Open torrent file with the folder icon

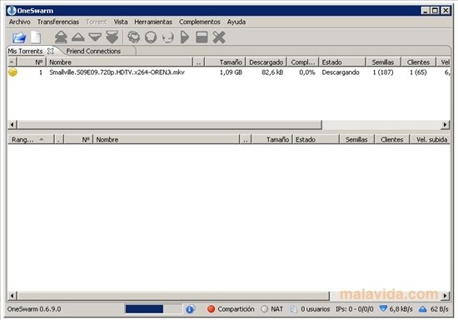pyautogui.click(x=19, y=37)
